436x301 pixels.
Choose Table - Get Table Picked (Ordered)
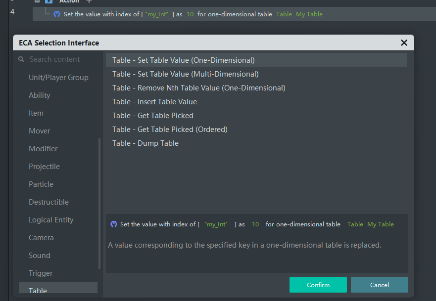point(170,129)
